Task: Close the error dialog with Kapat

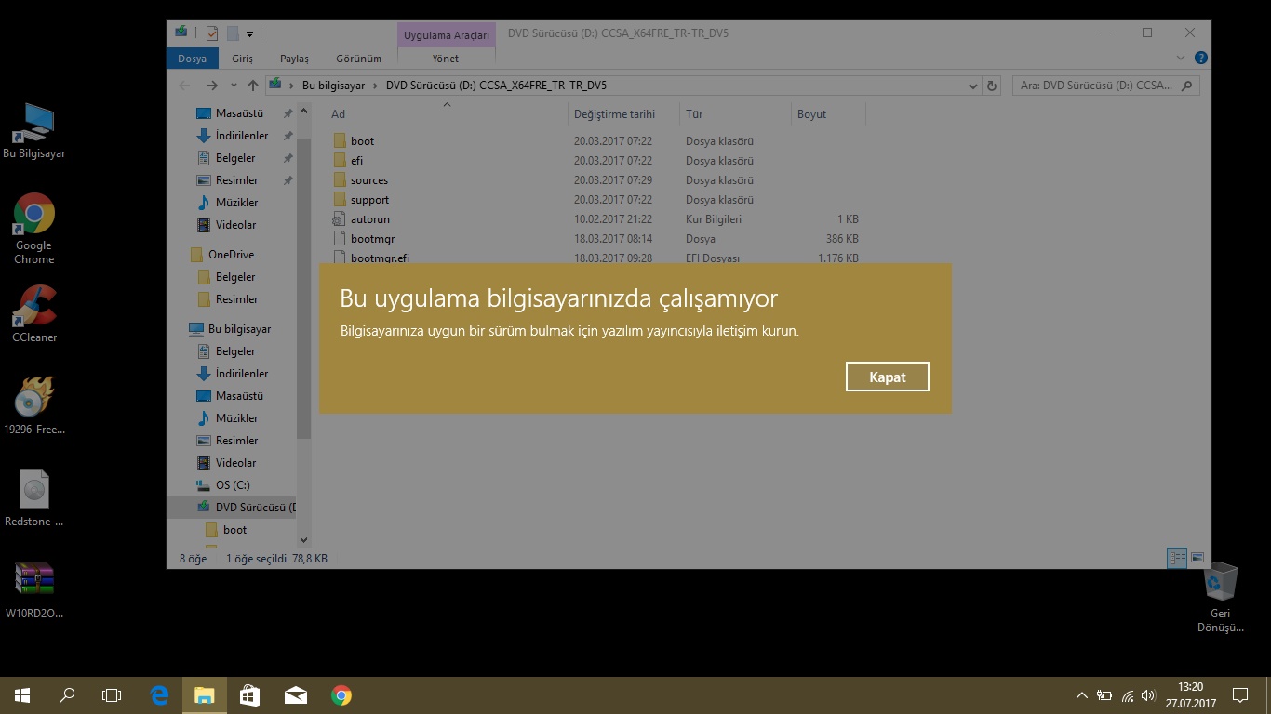Action: [887, 377]
